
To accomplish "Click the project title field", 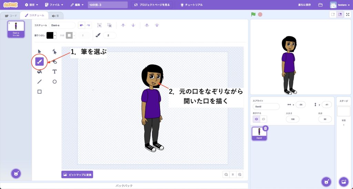I will [108, 5].
